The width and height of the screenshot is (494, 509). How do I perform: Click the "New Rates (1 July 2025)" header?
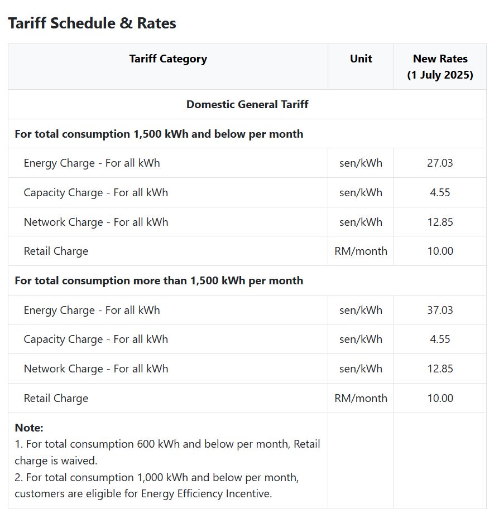coord(440,67)
